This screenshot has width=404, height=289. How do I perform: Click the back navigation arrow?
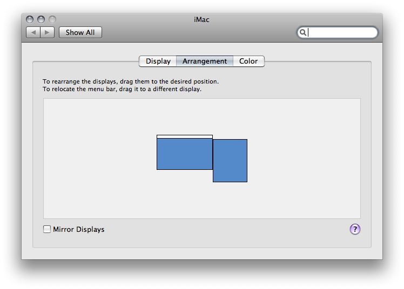(x=33, y=32)
